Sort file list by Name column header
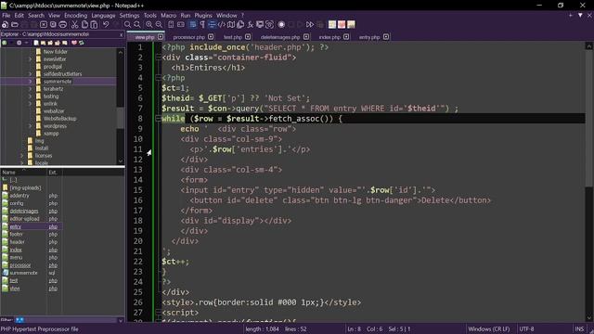594x334 pixels. click(x=23, y=173)
